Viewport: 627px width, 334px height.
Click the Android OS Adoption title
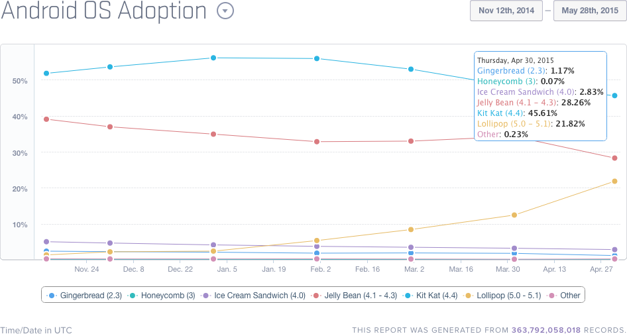point(107,11)
